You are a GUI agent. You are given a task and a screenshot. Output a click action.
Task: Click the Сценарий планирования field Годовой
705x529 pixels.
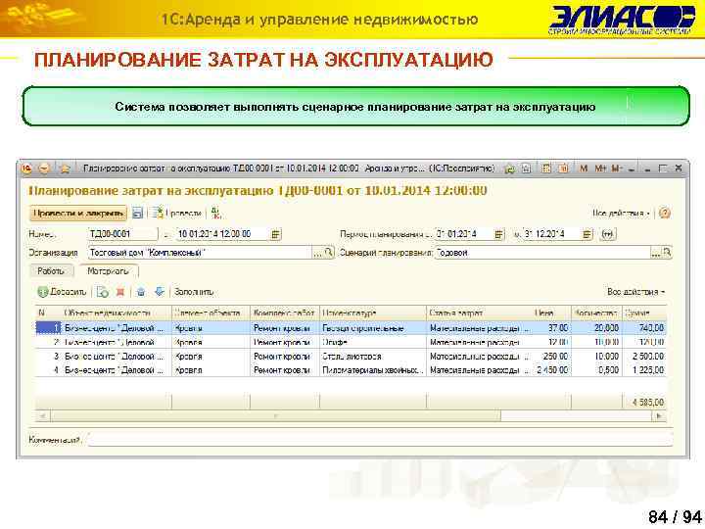[x=542, y=253]
